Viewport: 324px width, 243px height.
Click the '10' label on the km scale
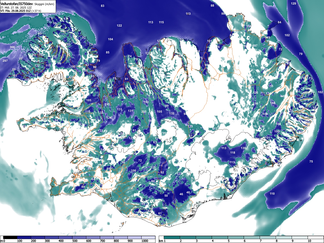pyautogui.click(x=309, y=241)
